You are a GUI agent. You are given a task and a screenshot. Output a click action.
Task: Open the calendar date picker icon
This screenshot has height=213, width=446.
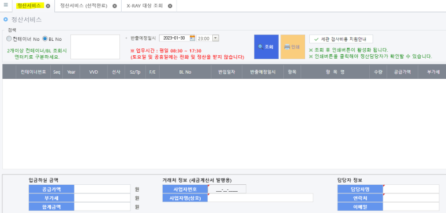[192, 39]
